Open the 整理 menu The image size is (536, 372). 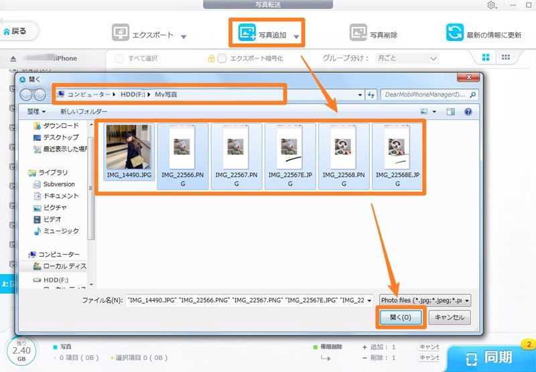coord(36,111)
